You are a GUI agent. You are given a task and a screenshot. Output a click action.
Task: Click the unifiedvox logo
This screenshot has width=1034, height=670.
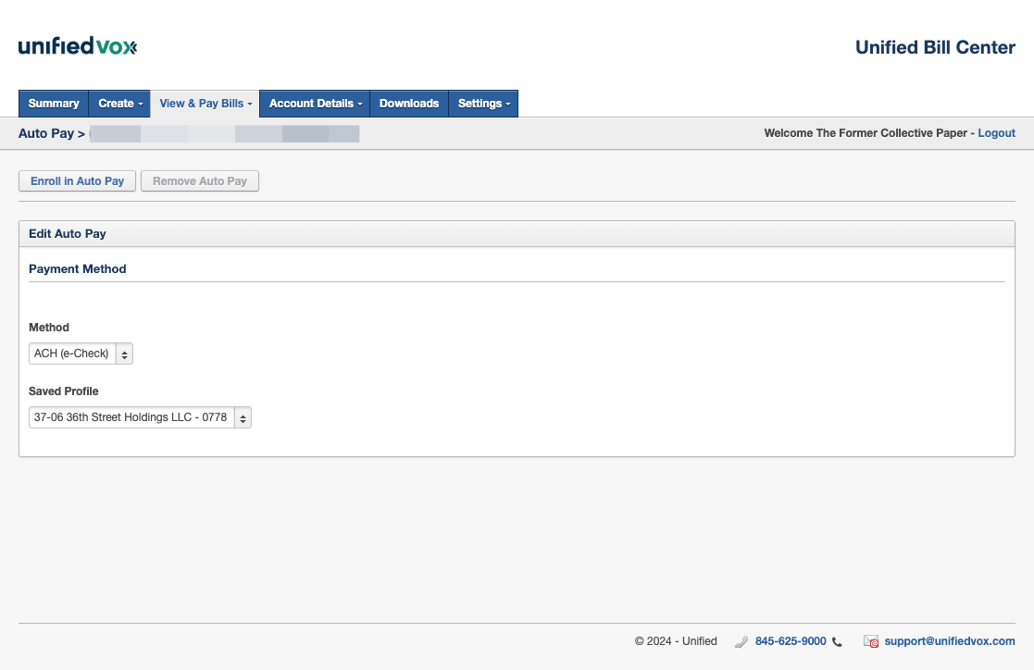click(78, 46)
